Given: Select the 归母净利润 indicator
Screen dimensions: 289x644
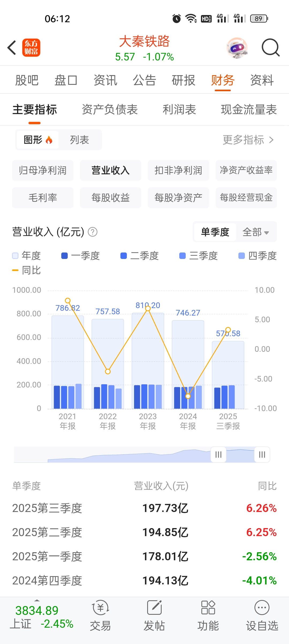Looking at the screenshot, I should (43, 170).
